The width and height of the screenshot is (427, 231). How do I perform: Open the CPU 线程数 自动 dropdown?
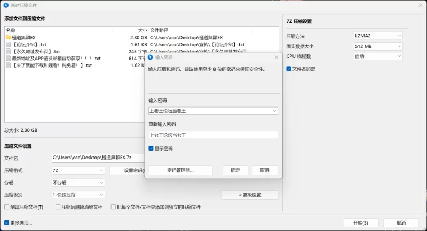pos(378,56)
